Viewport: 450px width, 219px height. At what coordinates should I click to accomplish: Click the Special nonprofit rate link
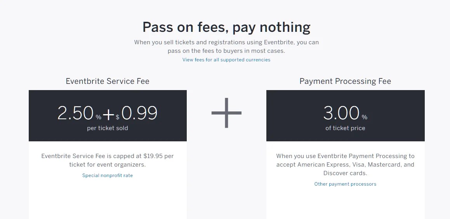tap(107, 176)
